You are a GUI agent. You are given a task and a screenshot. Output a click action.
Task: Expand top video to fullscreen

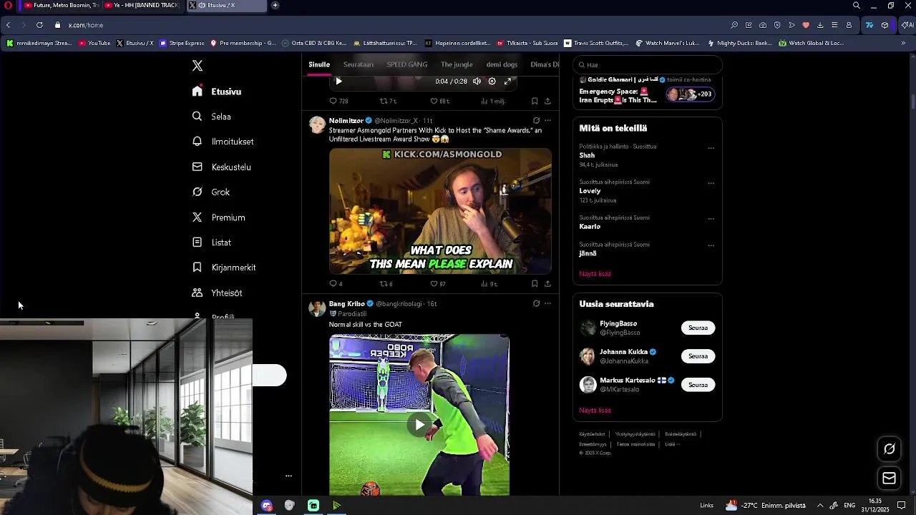[x=507, y=82]
